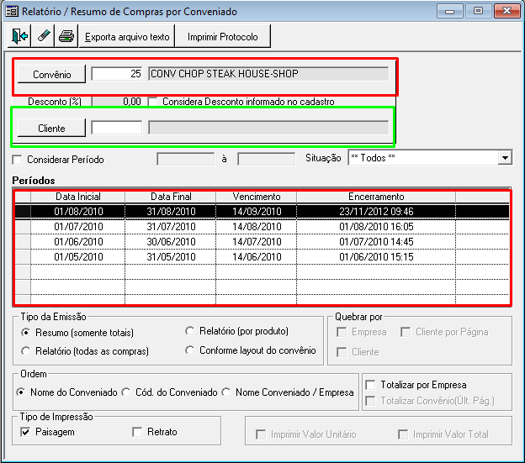Click the CONV CHOP STEAK HOUSE-SHOP name field
Viewport: 525px width, 463px height.
tap(268, 74)
